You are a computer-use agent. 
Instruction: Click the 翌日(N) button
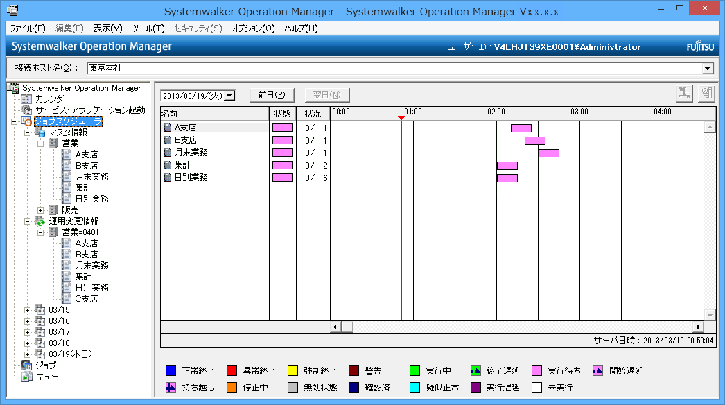[327, 95]
